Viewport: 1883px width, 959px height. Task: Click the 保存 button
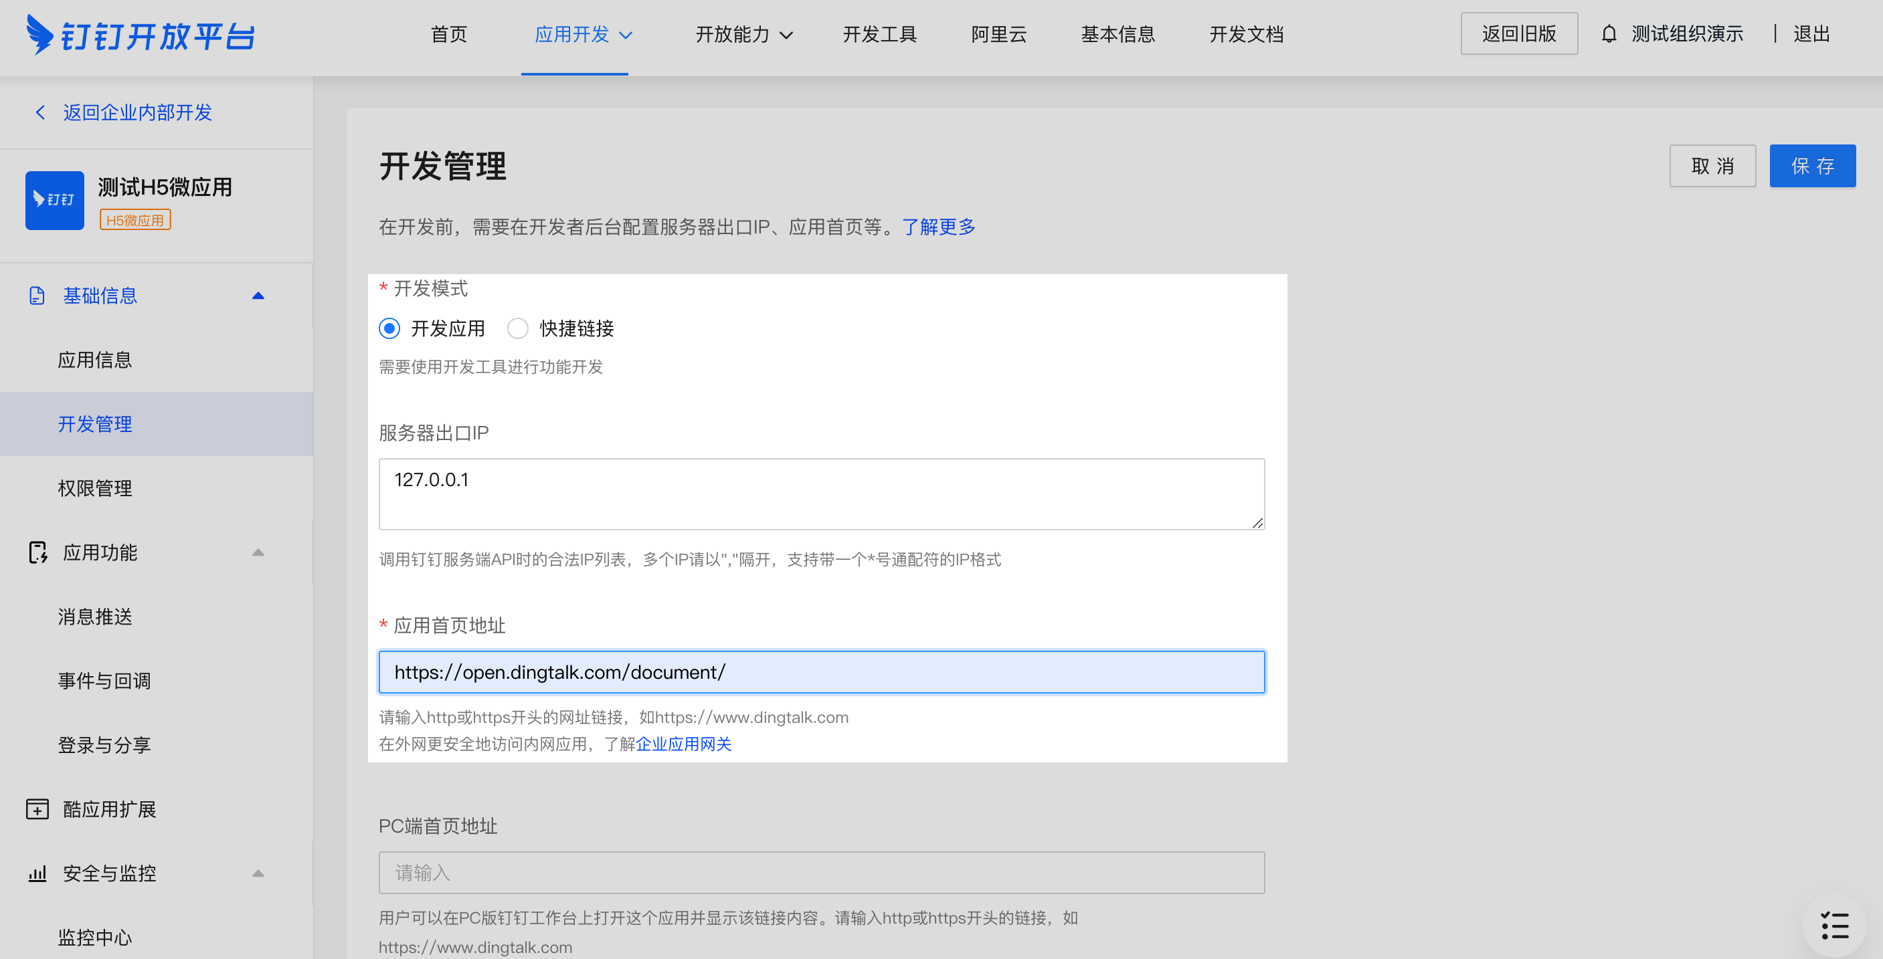1811,166
